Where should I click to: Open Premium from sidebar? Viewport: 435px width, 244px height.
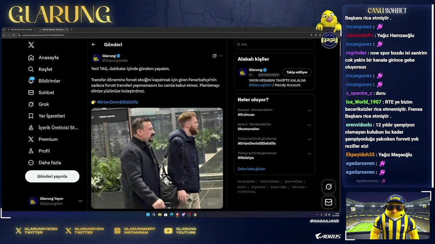tap(43, 139)
